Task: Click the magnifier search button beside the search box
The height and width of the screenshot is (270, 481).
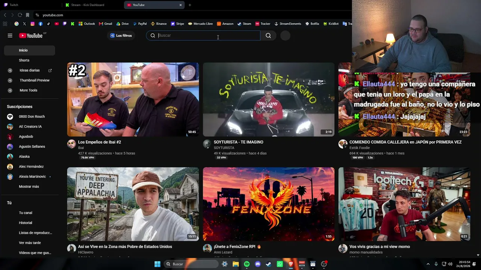Action: [268, 36]
